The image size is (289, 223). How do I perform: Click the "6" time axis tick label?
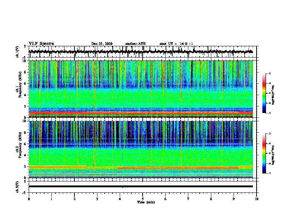tap(166, 199)
